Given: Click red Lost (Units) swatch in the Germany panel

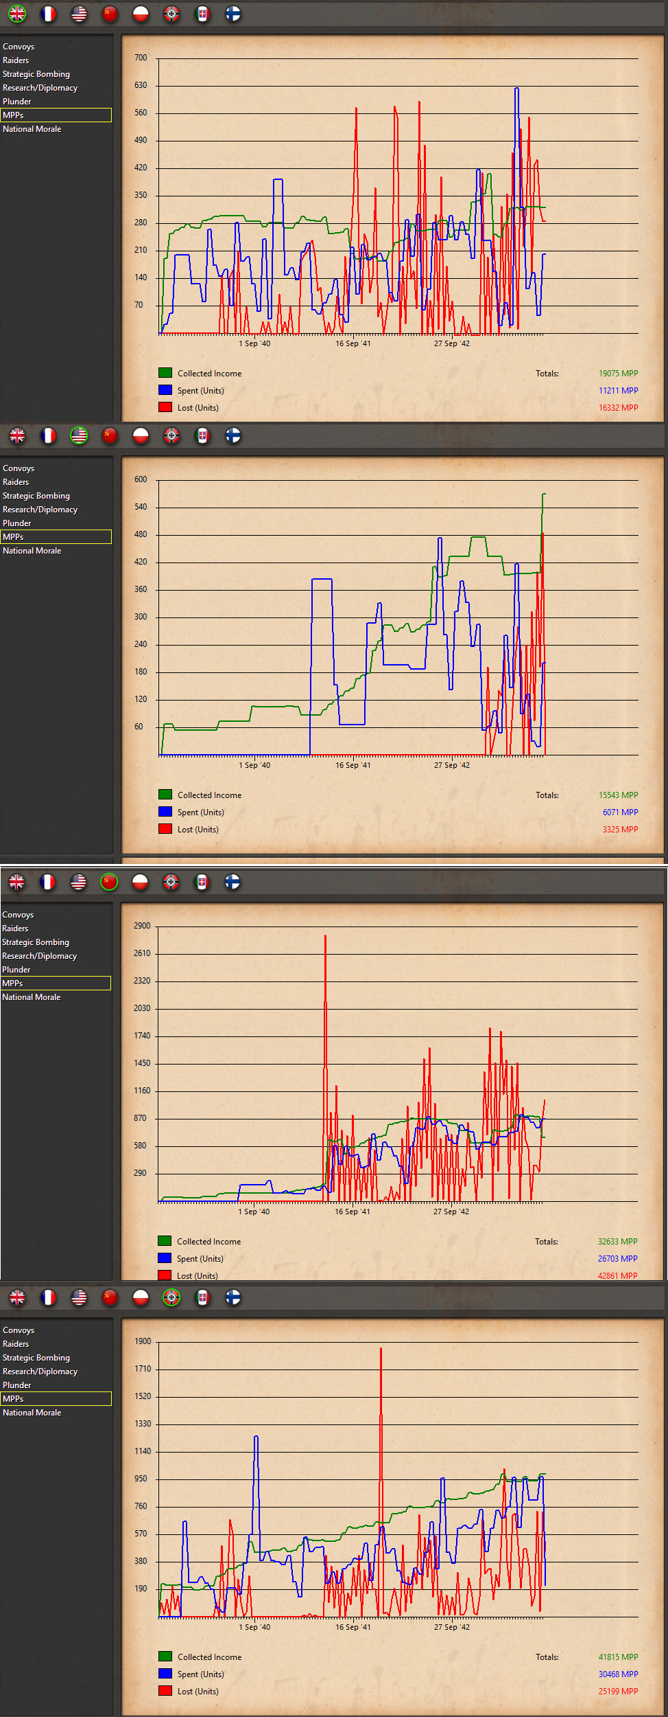Looking at the screenshot, I should [x=165, y=1691].
